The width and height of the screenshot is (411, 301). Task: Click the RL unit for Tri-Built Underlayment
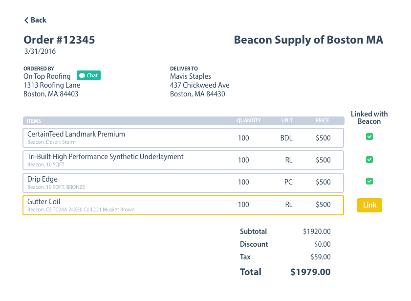289,160
